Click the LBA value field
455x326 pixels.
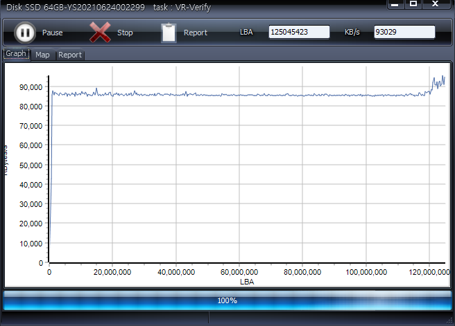298,33
